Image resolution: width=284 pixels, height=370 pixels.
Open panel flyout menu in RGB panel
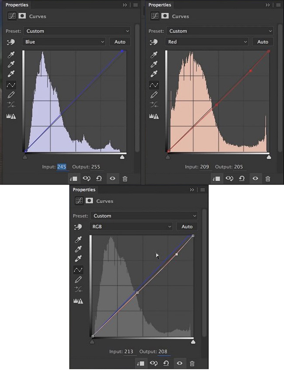(203, 190)
